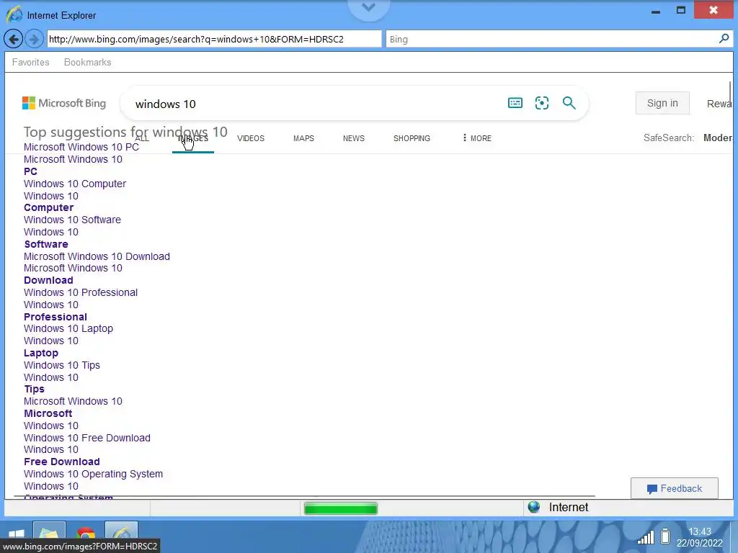
Task: Open the Feedback button
Action: [x=674, y=488]
